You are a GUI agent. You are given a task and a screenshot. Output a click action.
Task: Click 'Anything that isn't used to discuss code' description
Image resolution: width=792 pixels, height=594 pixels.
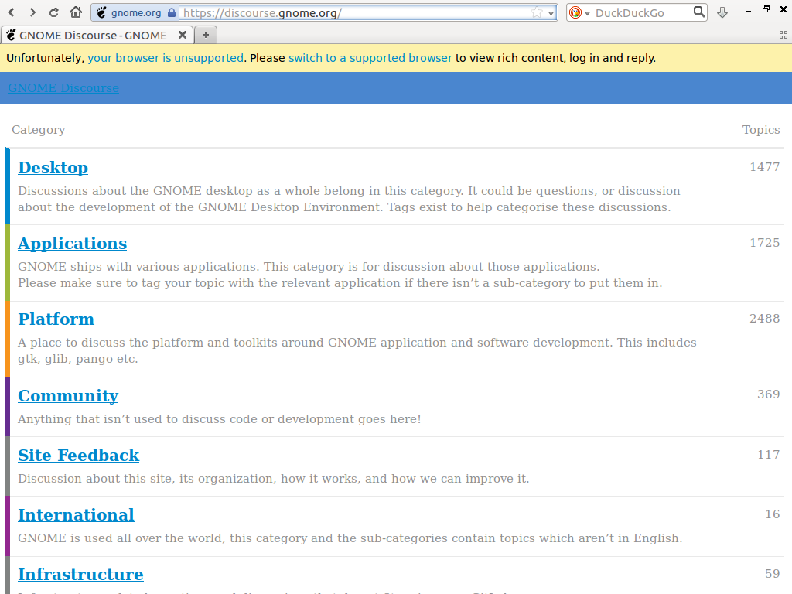point(219,419)
